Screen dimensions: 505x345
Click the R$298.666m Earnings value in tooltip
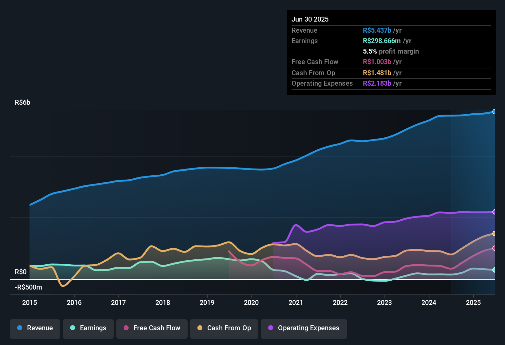382,41
